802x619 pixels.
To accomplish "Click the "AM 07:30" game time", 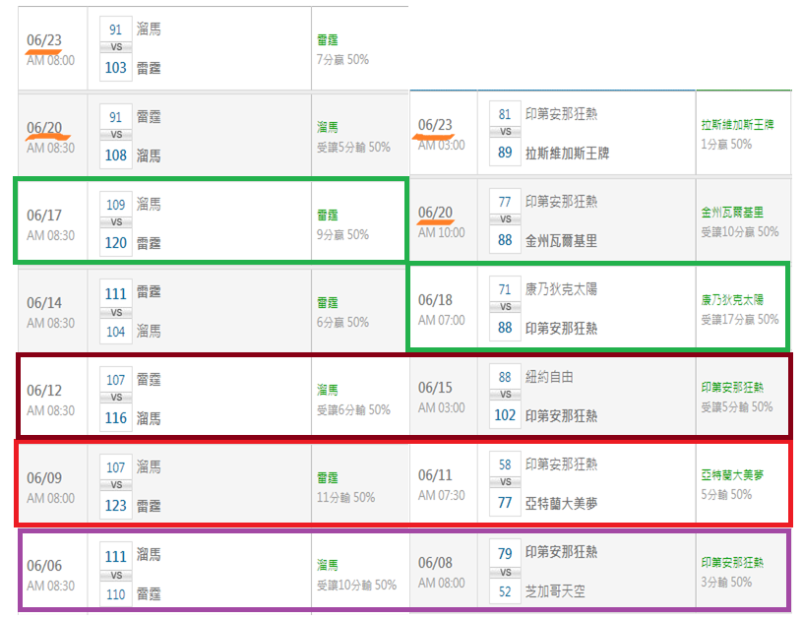I will (x=442, y=495).
